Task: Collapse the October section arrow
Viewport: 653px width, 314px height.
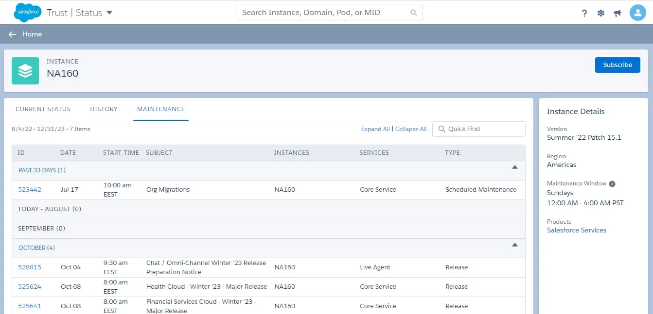Action: (x=515, y=245)
